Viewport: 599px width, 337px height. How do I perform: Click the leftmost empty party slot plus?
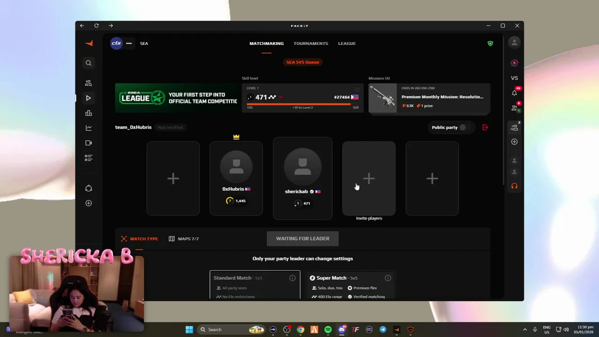coord(173,179)
